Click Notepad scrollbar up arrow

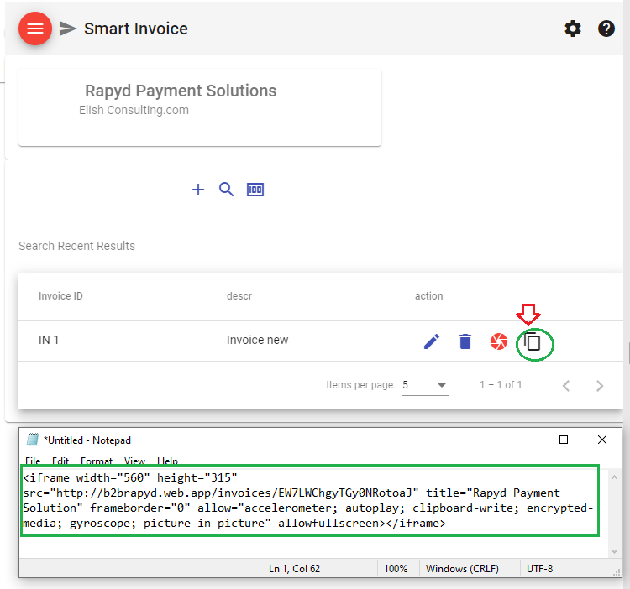pyautogui.click(x=614, y=477)
